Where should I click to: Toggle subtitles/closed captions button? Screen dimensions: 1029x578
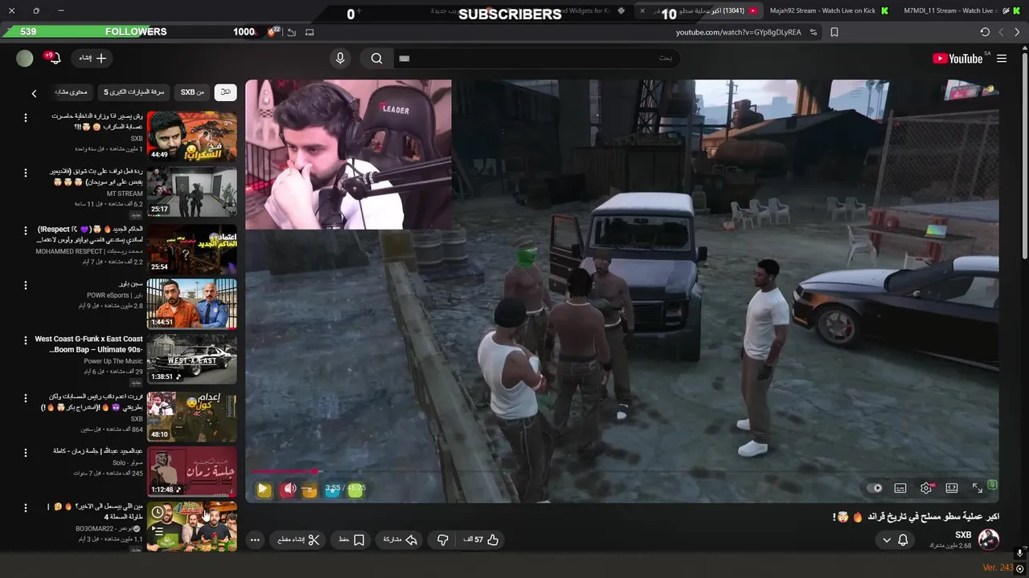click(900, 488)
